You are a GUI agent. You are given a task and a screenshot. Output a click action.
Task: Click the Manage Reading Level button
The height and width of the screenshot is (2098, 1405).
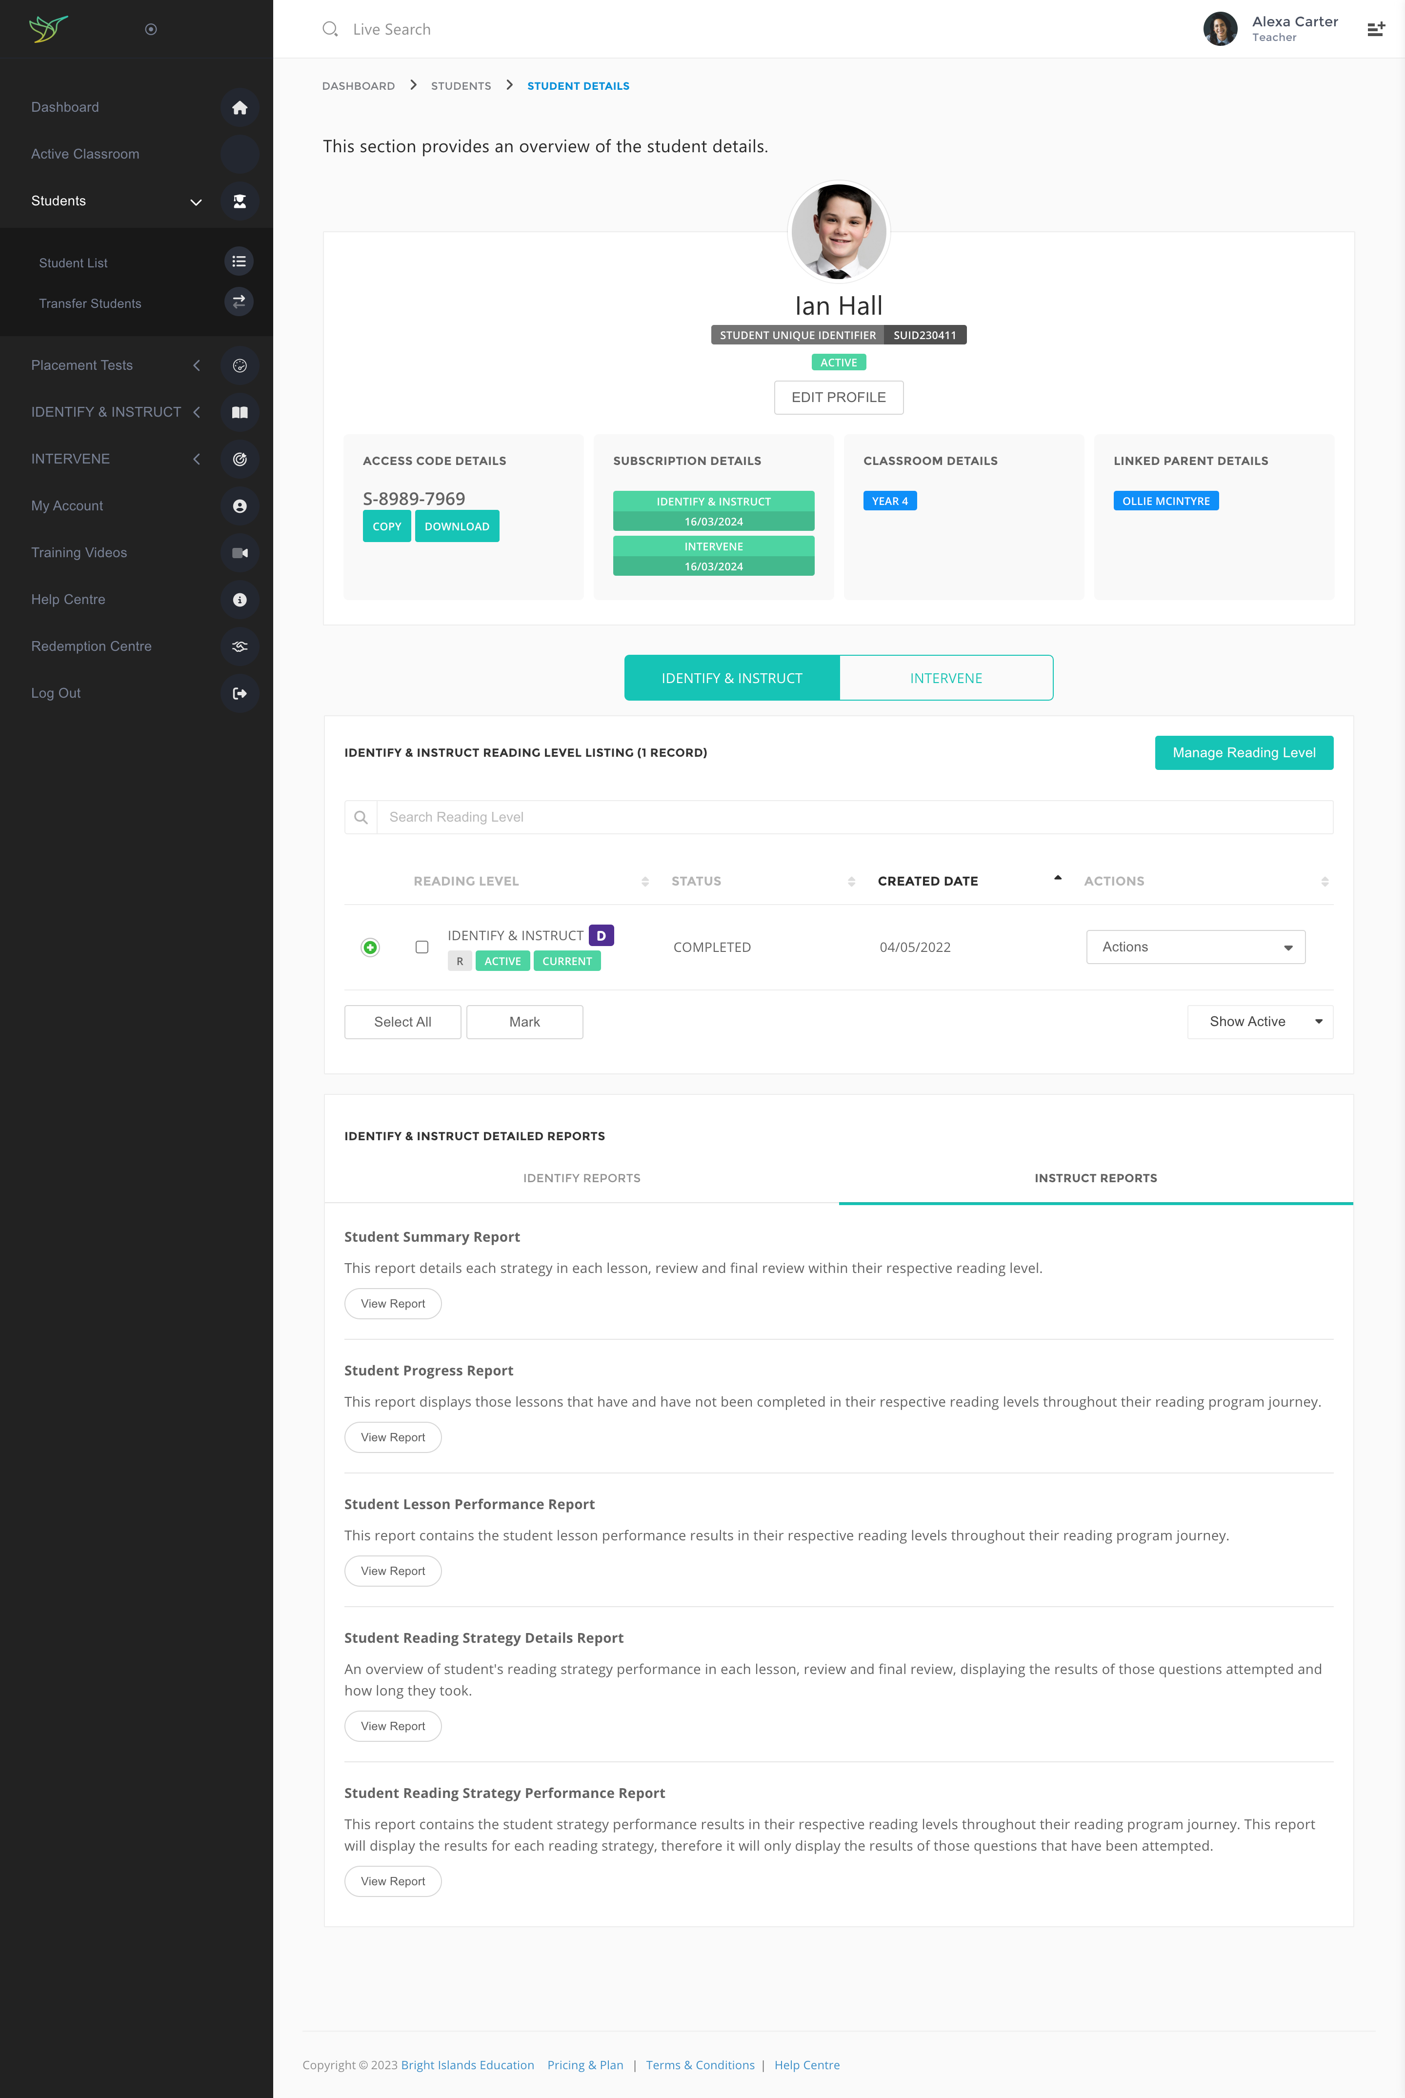1243,753
